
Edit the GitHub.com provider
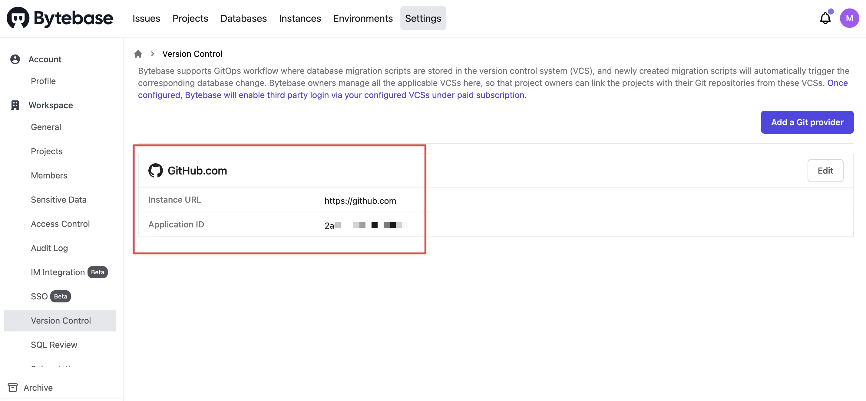coord(826,170)
